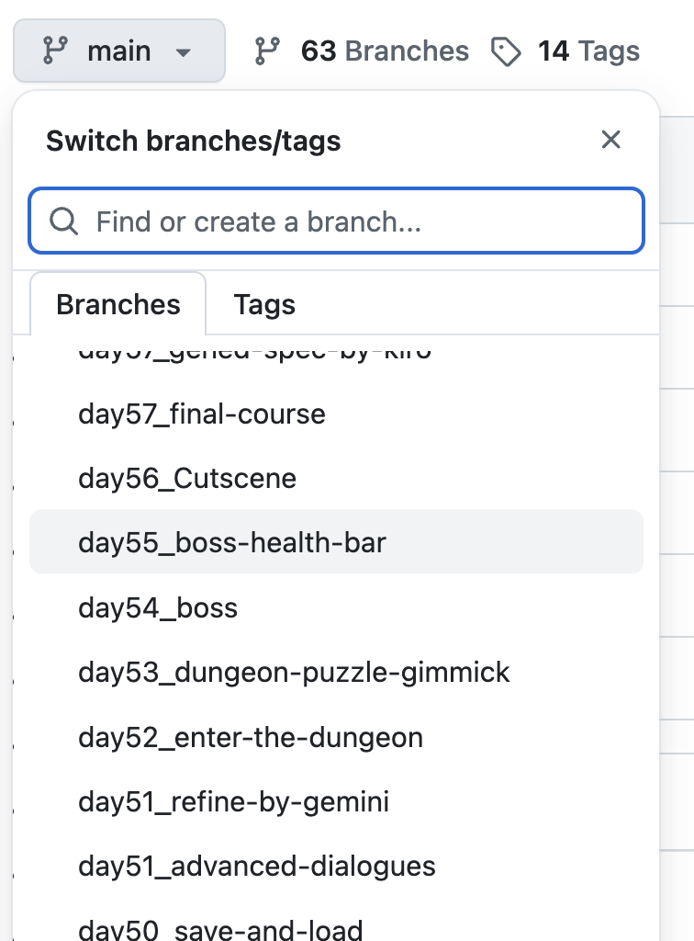694x941 pixels.
Task: Open the 63 Branches page
Action: 385,51
